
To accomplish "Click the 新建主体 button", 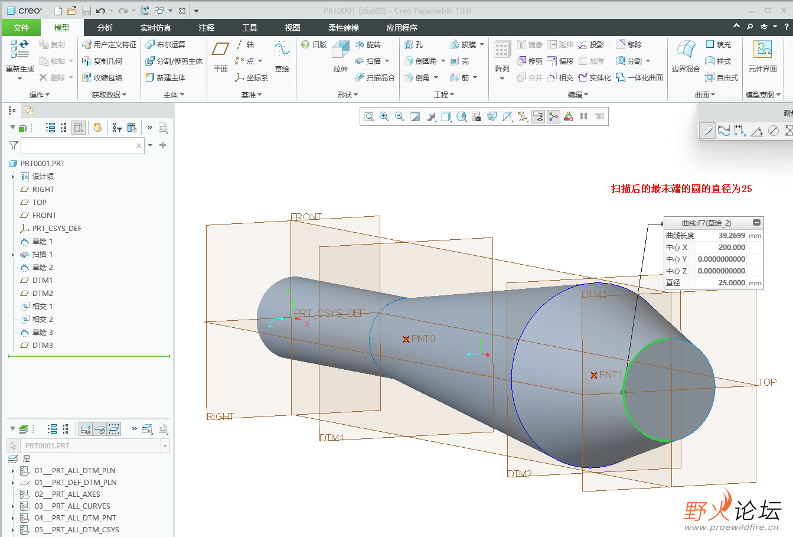I will [165, 77].
